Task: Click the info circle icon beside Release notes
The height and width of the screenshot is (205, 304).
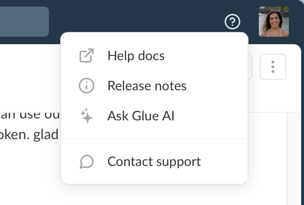Action: [x=87, y=86]
